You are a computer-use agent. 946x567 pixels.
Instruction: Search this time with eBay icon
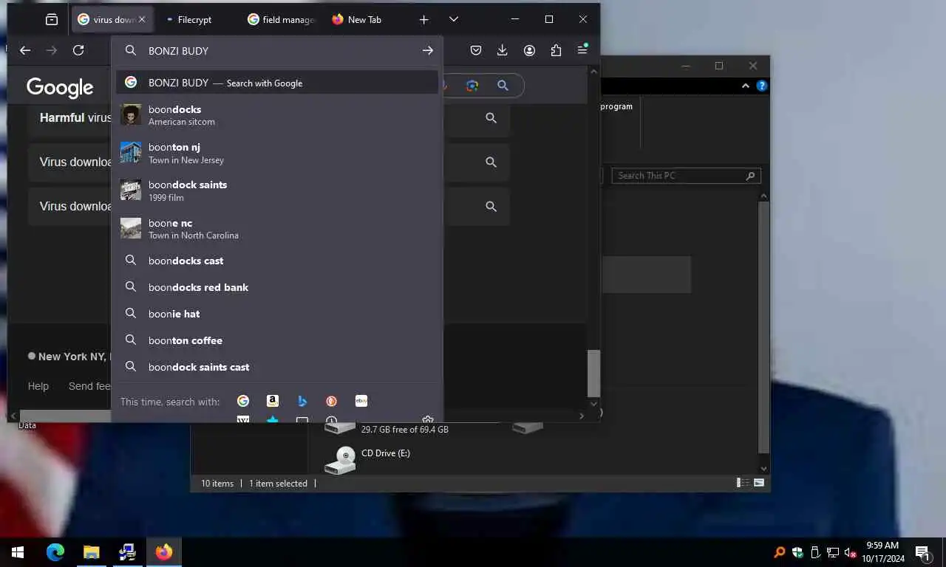tap(361, 401)
